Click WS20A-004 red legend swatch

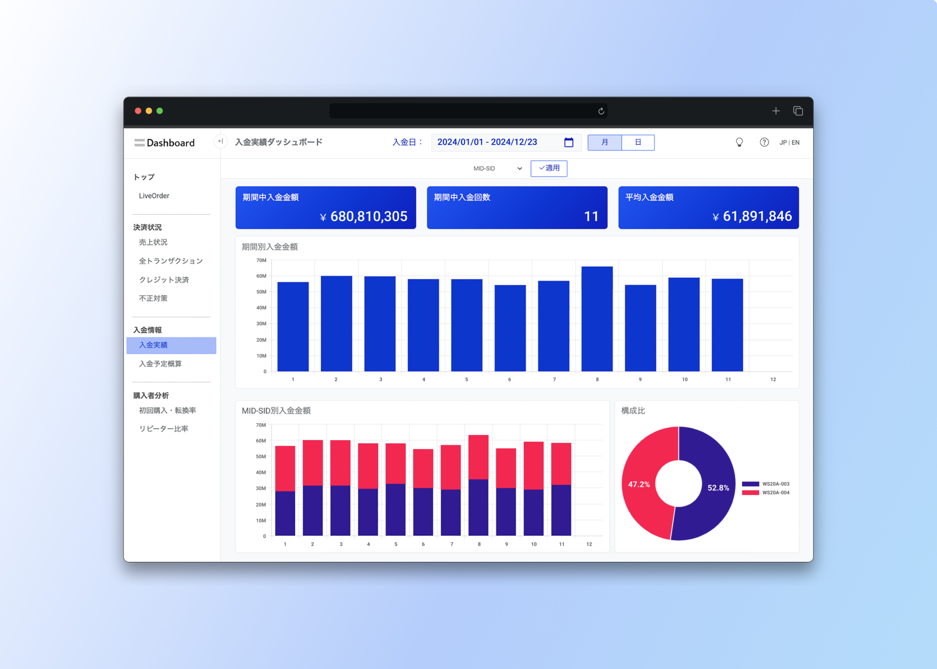pyautogui.click(x=750, y=493)
